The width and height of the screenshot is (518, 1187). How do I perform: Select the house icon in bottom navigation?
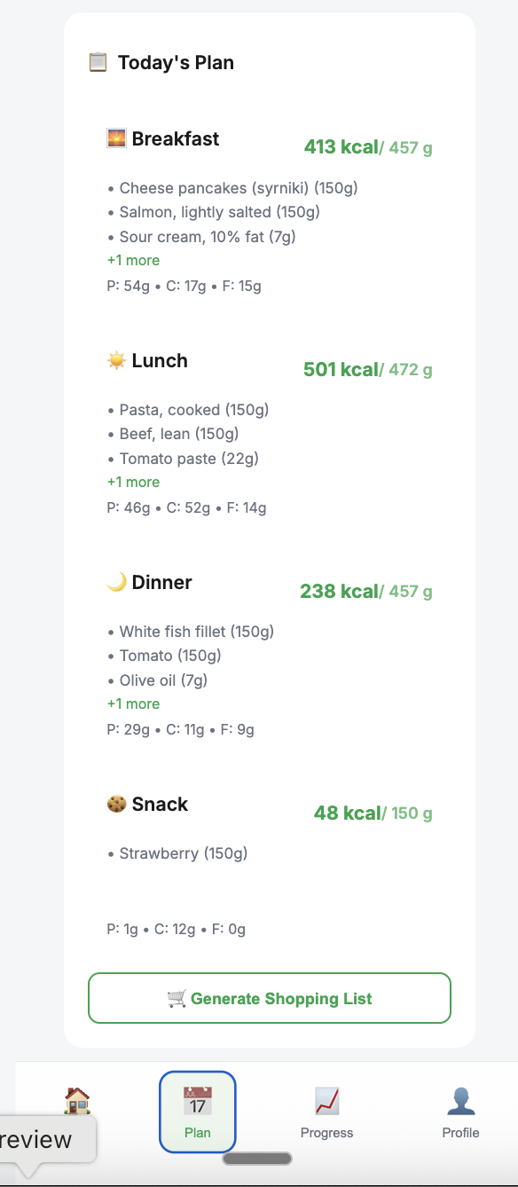click(75, 1099)
